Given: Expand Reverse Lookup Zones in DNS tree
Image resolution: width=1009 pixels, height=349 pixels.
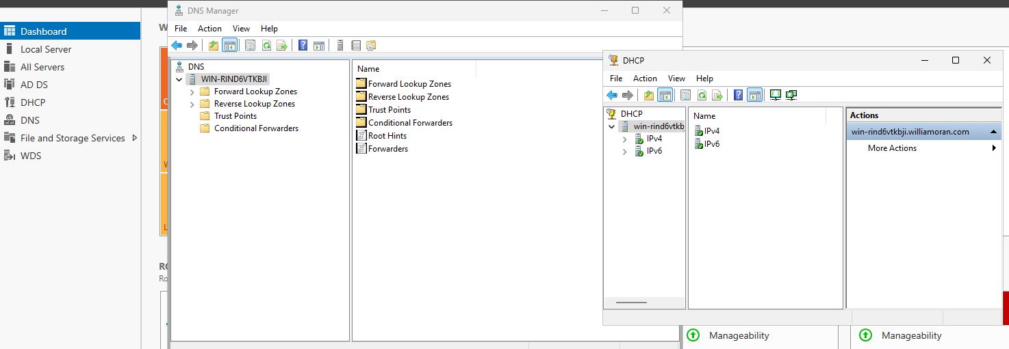Looking at the screenshot, I should [x=192, y=104].
